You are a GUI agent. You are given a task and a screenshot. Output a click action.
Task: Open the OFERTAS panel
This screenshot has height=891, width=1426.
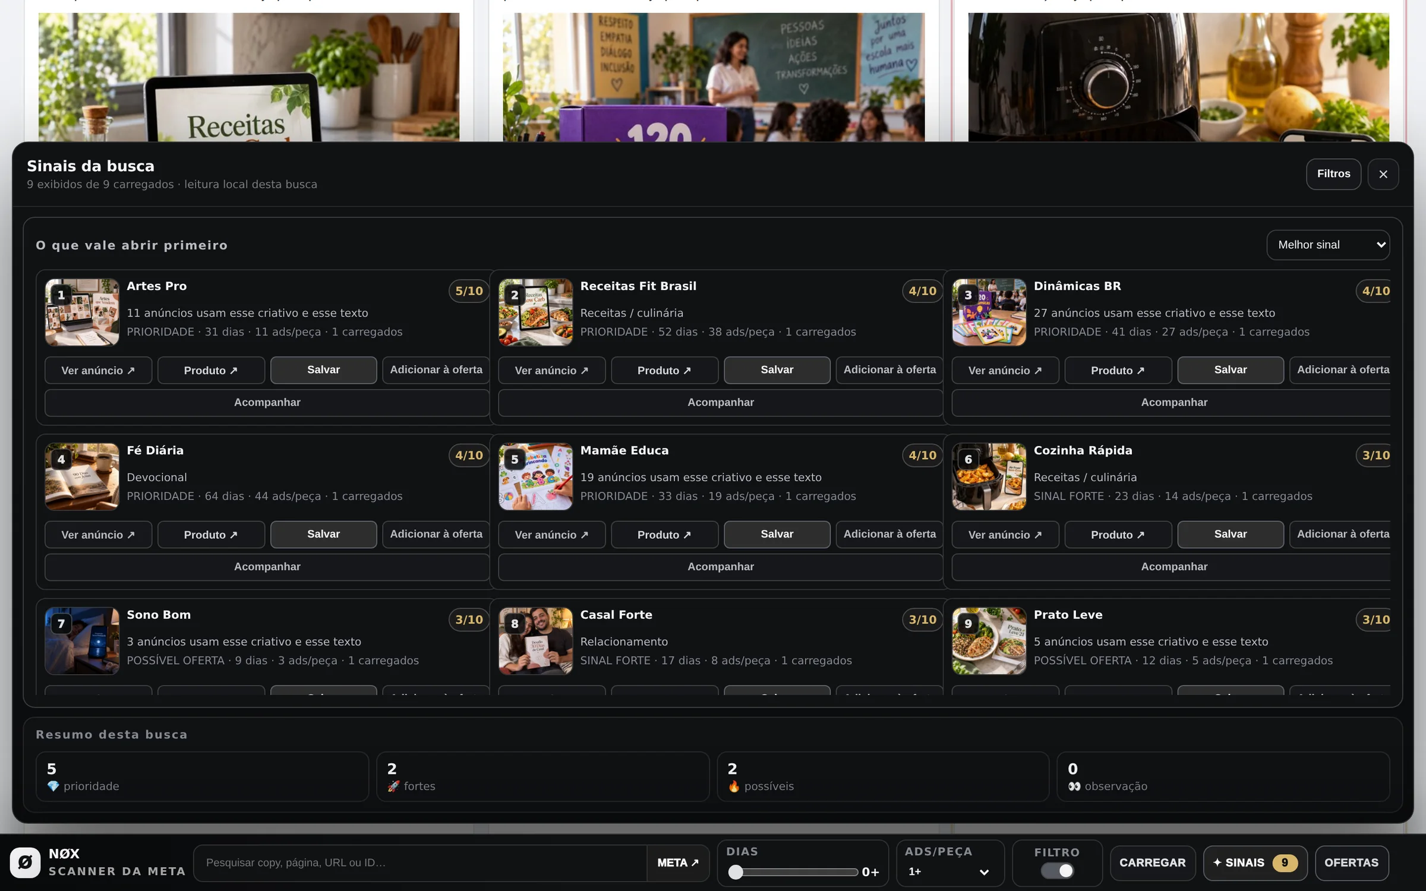tap(1351, 862)
